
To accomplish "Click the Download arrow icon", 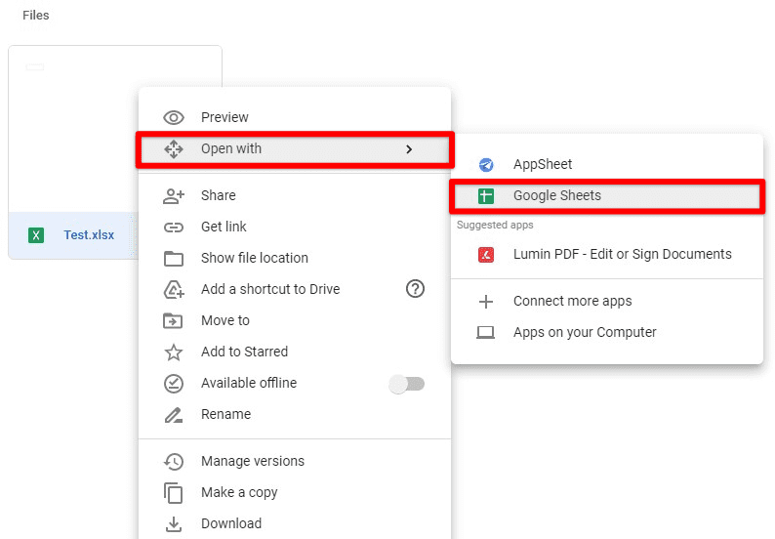I will [x=174, y=524].
